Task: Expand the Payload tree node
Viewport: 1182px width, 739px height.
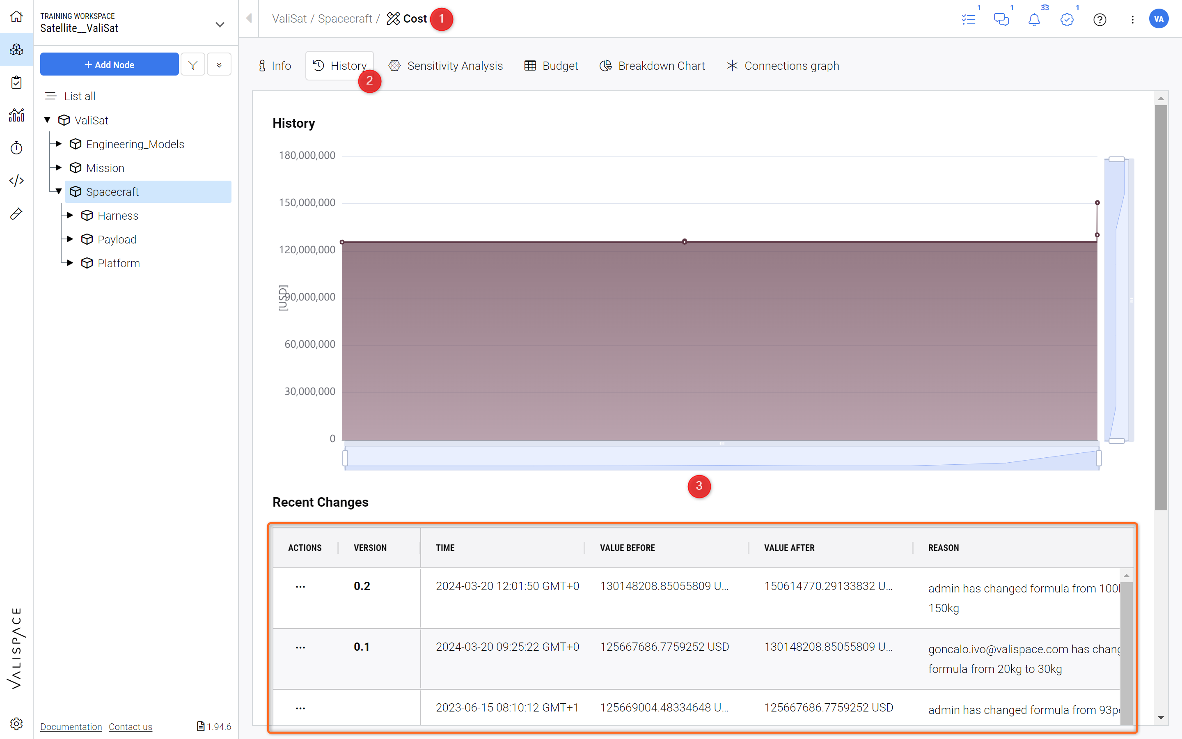Action: click(x=70, y=239)
